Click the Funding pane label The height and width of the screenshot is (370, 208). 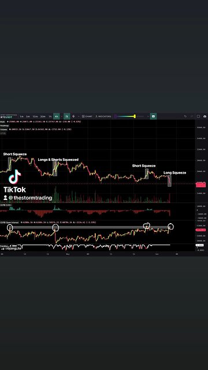coord(4,246)
